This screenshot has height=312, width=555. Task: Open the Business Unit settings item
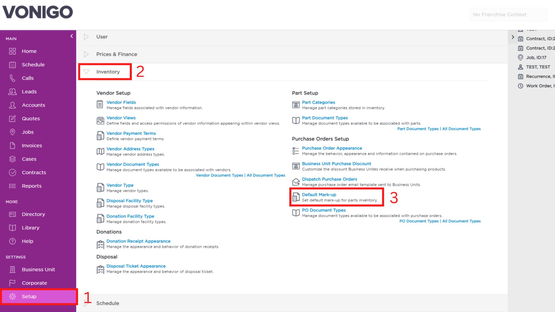pos(38,270)
